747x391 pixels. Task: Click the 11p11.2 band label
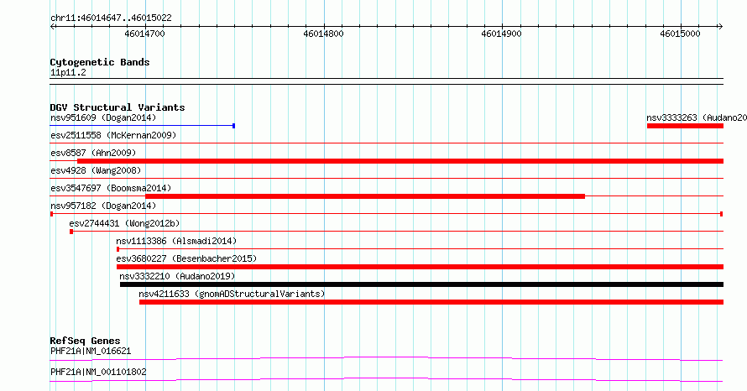68,73
